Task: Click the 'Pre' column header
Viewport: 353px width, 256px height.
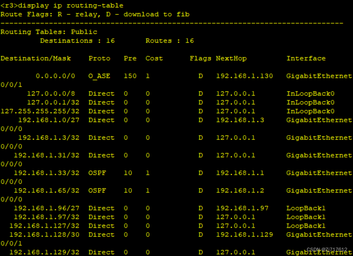Action: coord(130,58)
